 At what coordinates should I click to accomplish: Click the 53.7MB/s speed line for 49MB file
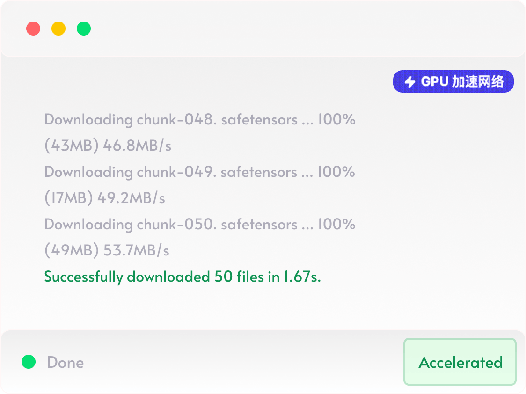coord(107,251)
